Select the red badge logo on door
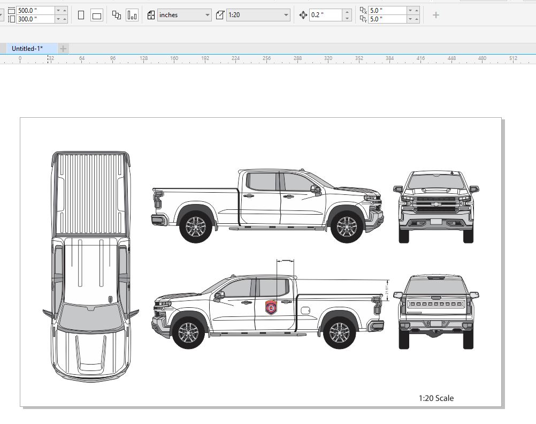Viewport: 536px width, 424px height. (271, 307)
